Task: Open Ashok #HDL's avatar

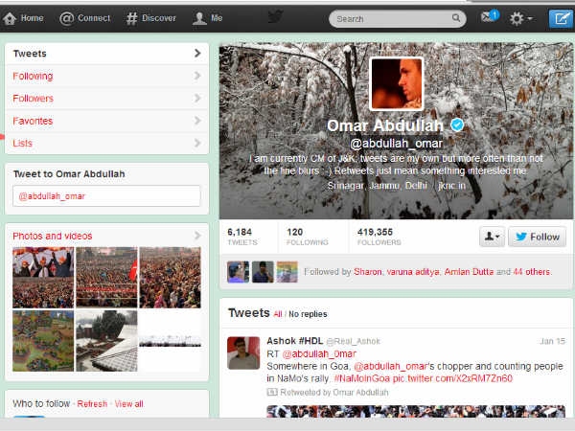Action: pyautogui.click(x=243, y=352)
